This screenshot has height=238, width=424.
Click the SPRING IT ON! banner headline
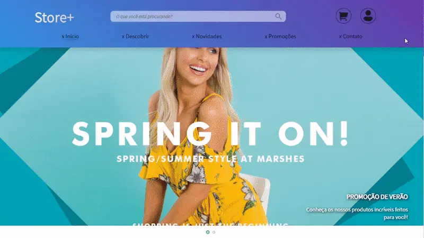pyautogui.click(x=210, y=134)
